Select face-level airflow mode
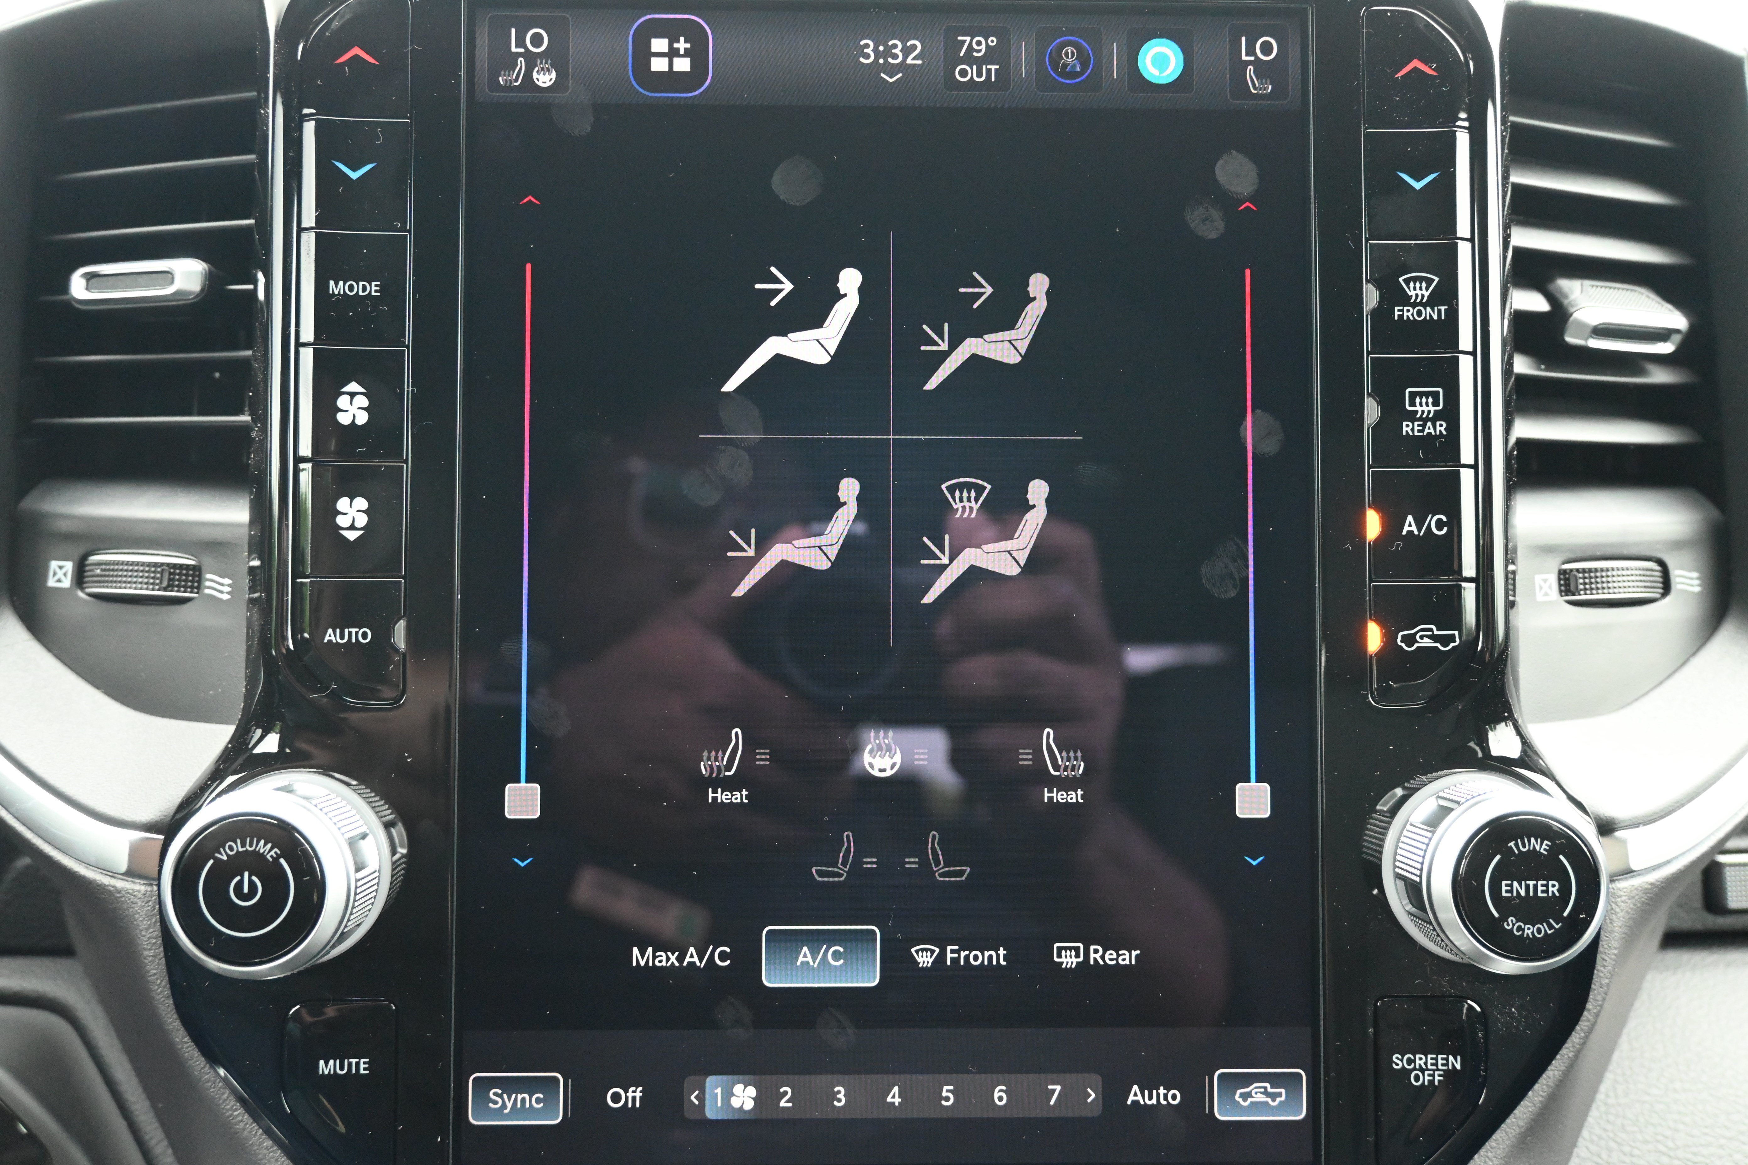The image size is (1748, 1165). 793,329
